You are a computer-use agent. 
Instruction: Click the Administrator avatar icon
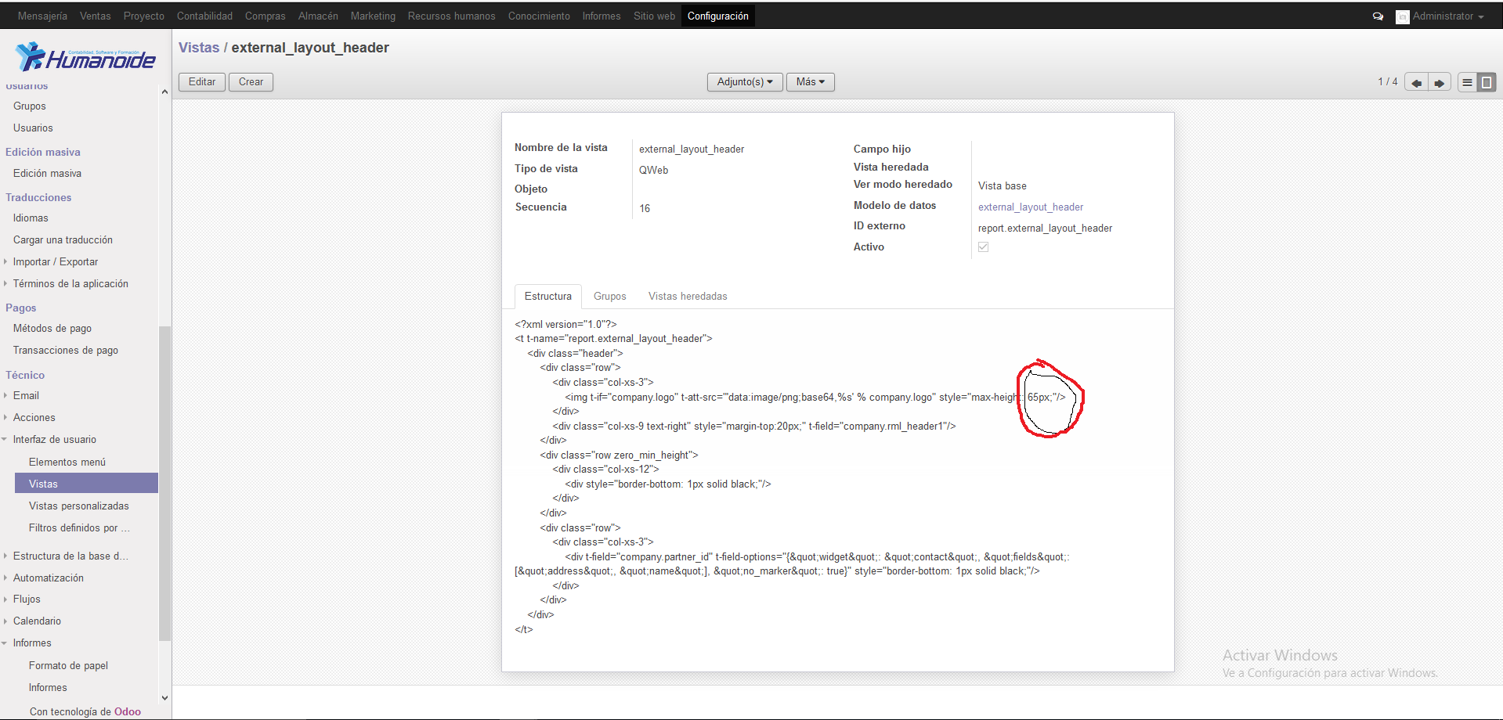coord(1402,16)
